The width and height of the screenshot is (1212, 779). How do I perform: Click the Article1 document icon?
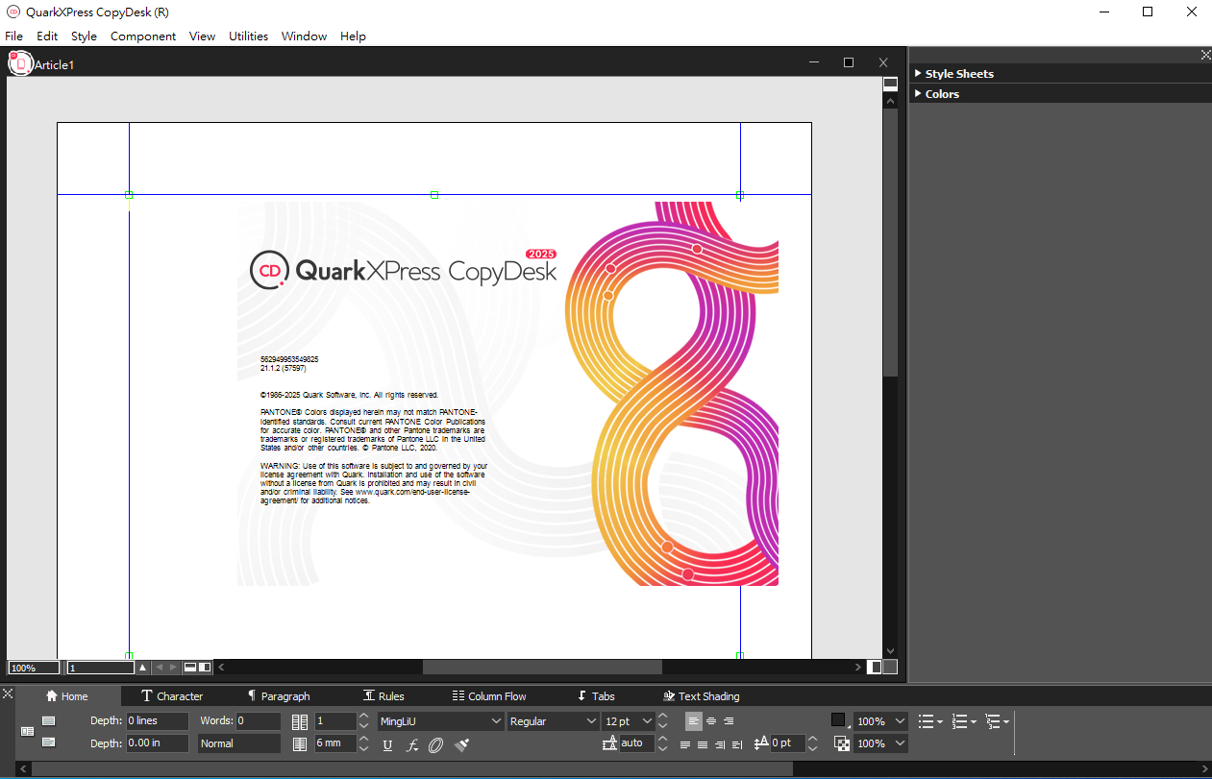(x=19, y=63)
